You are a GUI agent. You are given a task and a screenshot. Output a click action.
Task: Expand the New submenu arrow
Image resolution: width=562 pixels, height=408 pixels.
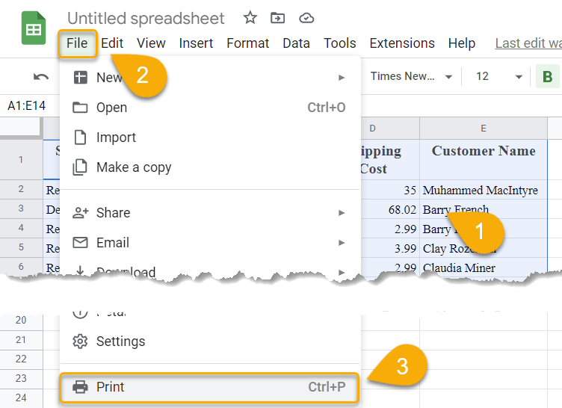pos(342,78)
